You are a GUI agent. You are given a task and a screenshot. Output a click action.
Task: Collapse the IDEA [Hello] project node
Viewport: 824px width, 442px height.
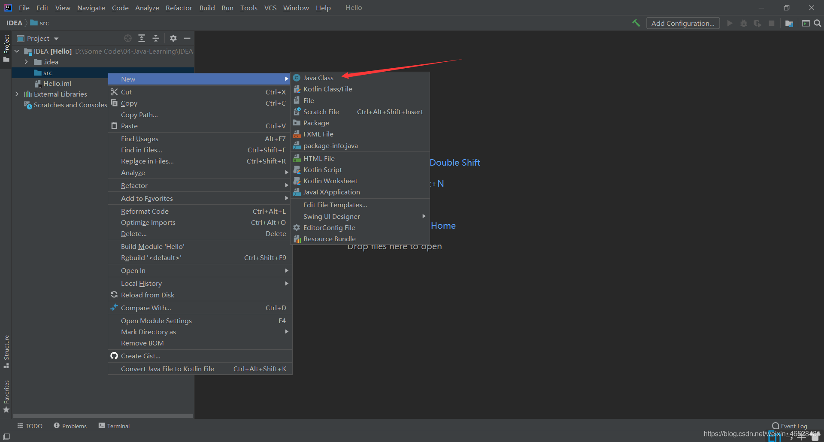[17, 51]
